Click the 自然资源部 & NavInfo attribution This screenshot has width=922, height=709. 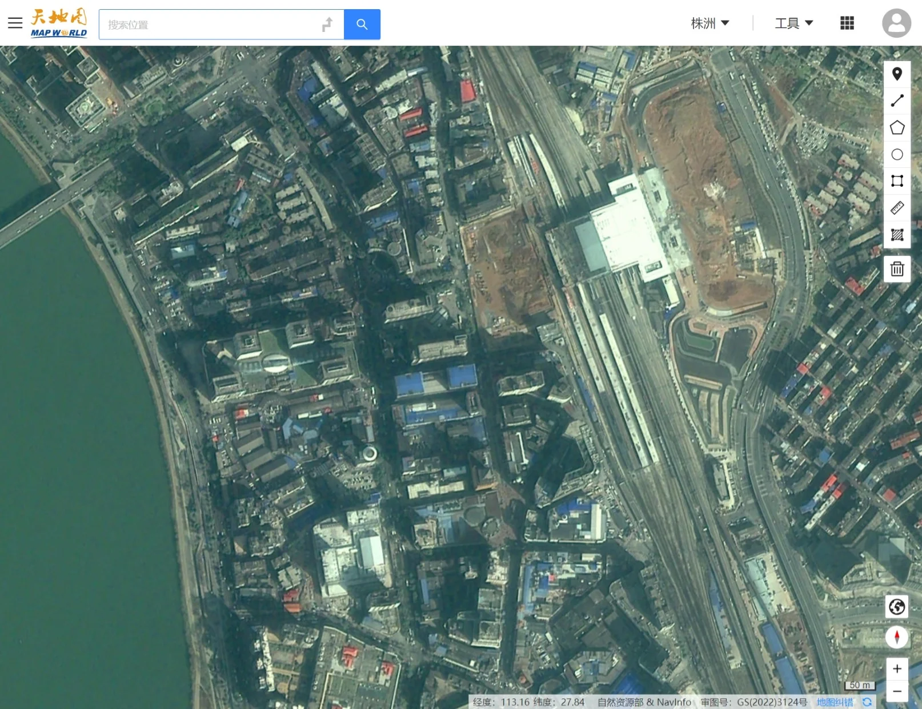pos(644,702)
